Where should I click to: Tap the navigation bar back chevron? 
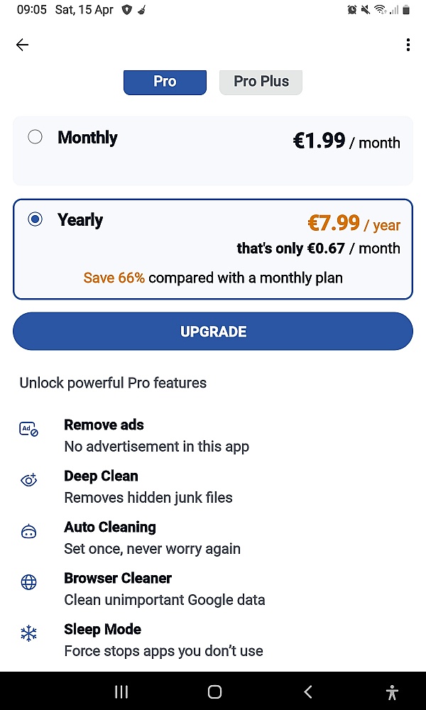point(308,692)
